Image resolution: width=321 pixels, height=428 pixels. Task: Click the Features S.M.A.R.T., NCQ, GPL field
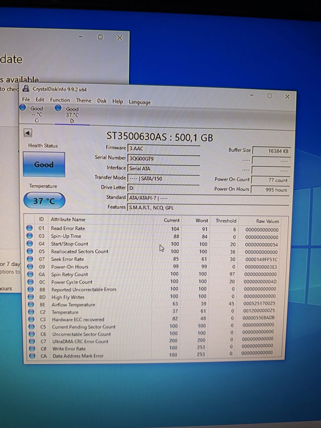208,208
